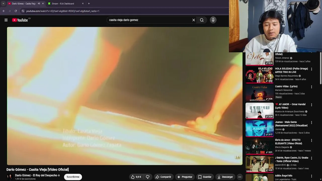Open Darío Gómez - El Rey del Despecho channel
Viewport: 322px width, 181px height.
(36, 175)
